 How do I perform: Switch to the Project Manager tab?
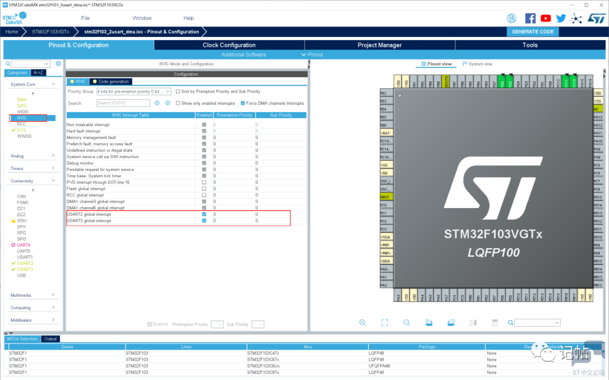380,45
